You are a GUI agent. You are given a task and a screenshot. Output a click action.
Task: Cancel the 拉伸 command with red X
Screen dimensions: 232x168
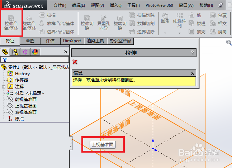[75, 62]
